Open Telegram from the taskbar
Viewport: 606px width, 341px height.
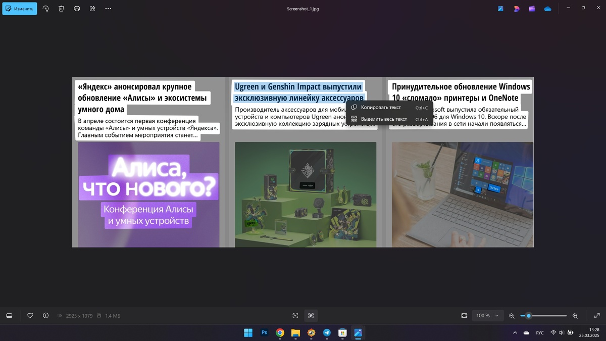pyautogui.click(x=327, y=333)
